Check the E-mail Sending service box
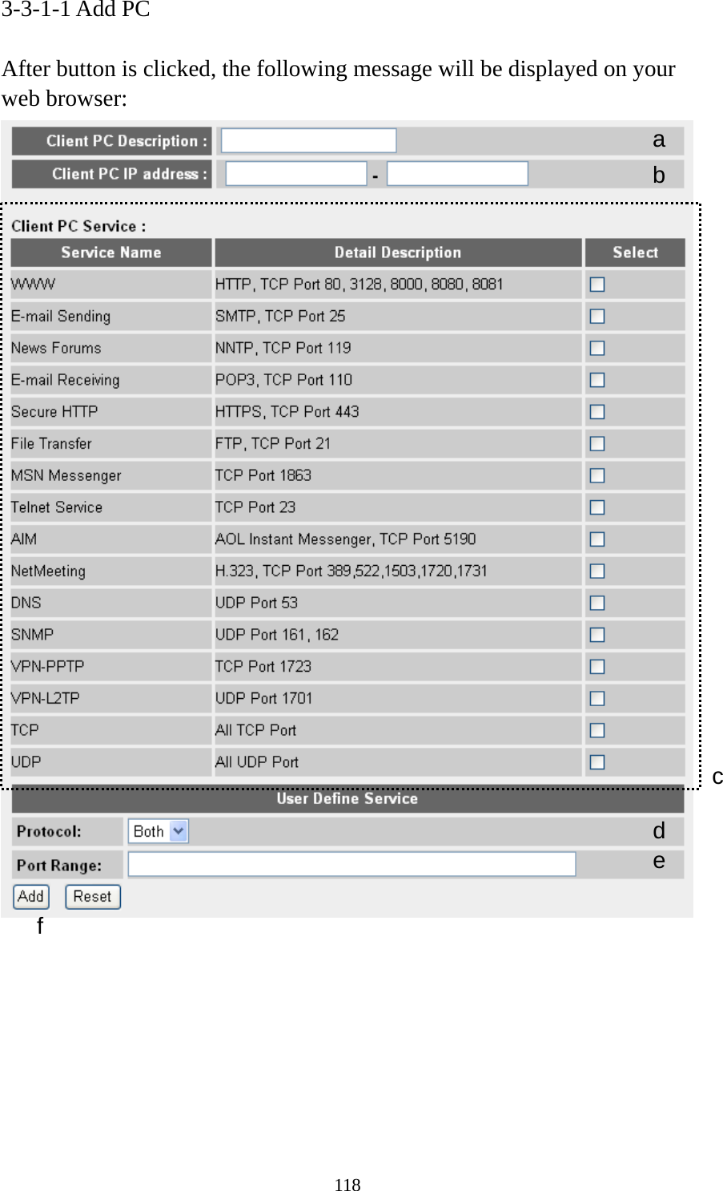Image resolution: width=723 pixels, height=1191 pixels. pyautogui.click(x=597, y=317)
